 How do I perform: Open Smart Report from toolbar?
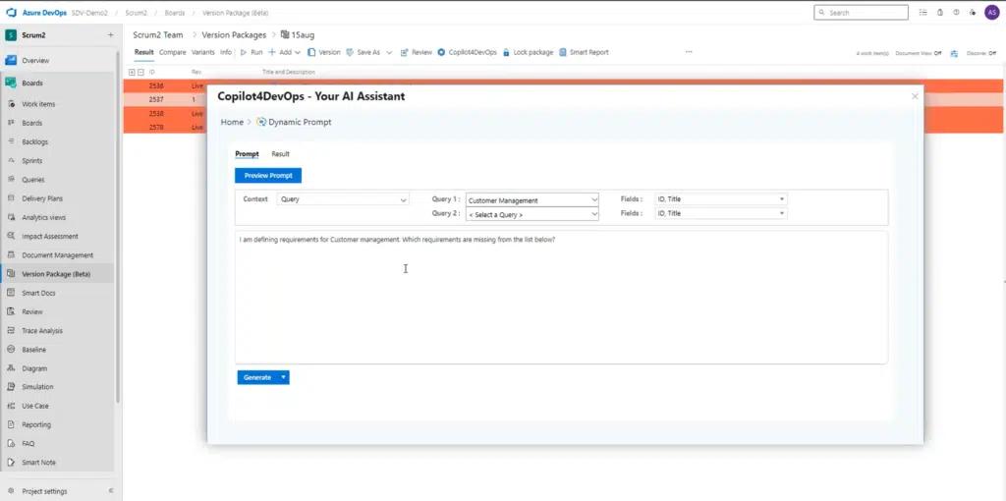(584, 53)
